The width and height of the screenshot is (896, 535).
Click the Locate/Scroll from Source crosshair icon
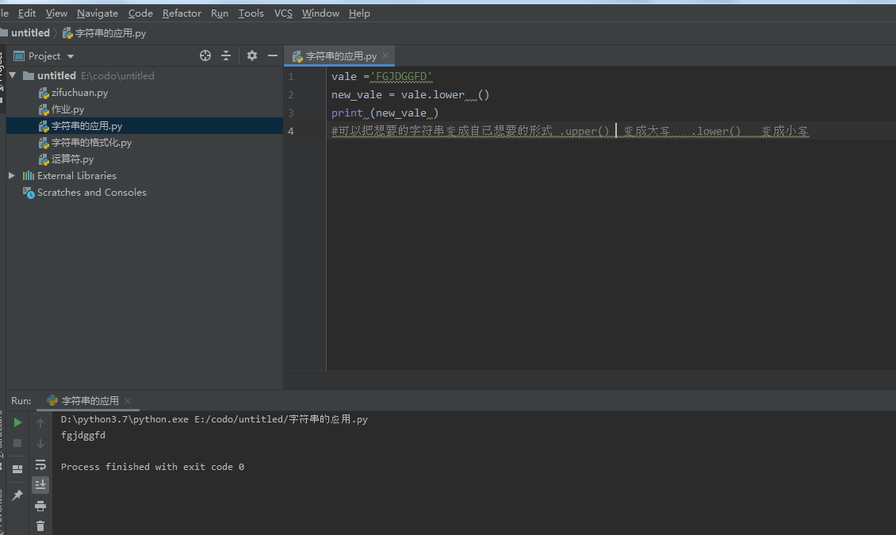pyautogui.click(x=205, y=55)
